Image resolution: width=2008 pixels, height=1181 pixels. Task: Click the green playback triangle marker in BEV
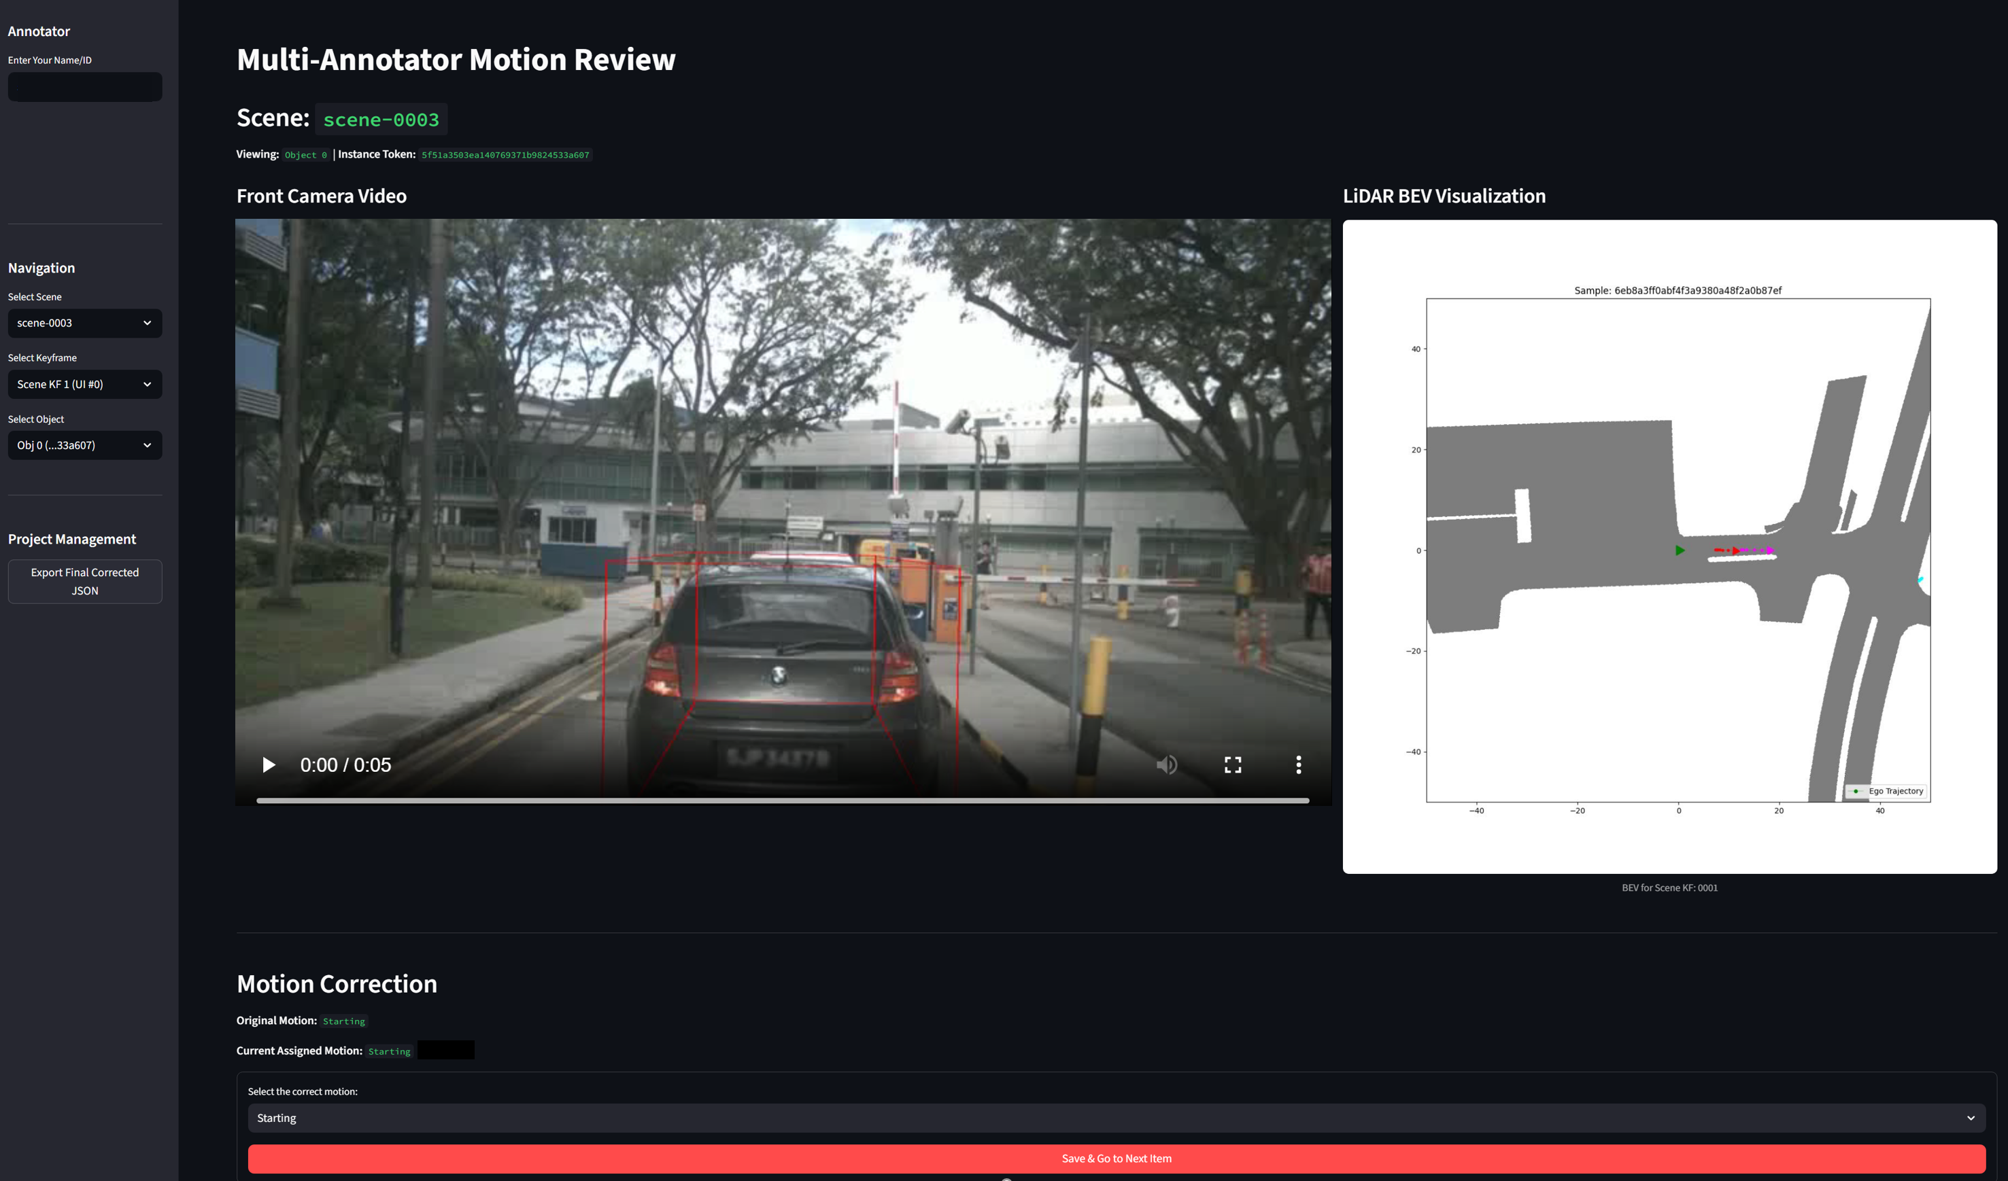1680,550
